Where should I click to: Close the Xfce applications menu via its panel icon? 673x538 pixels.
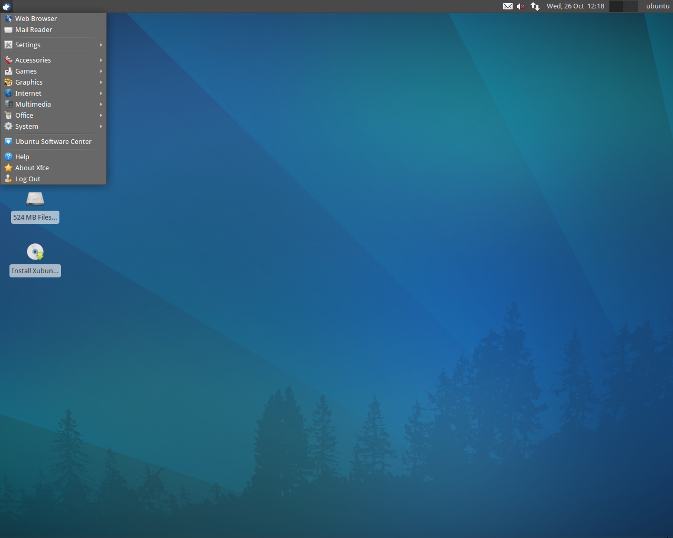pyautogui.click(x=6, y=6)
